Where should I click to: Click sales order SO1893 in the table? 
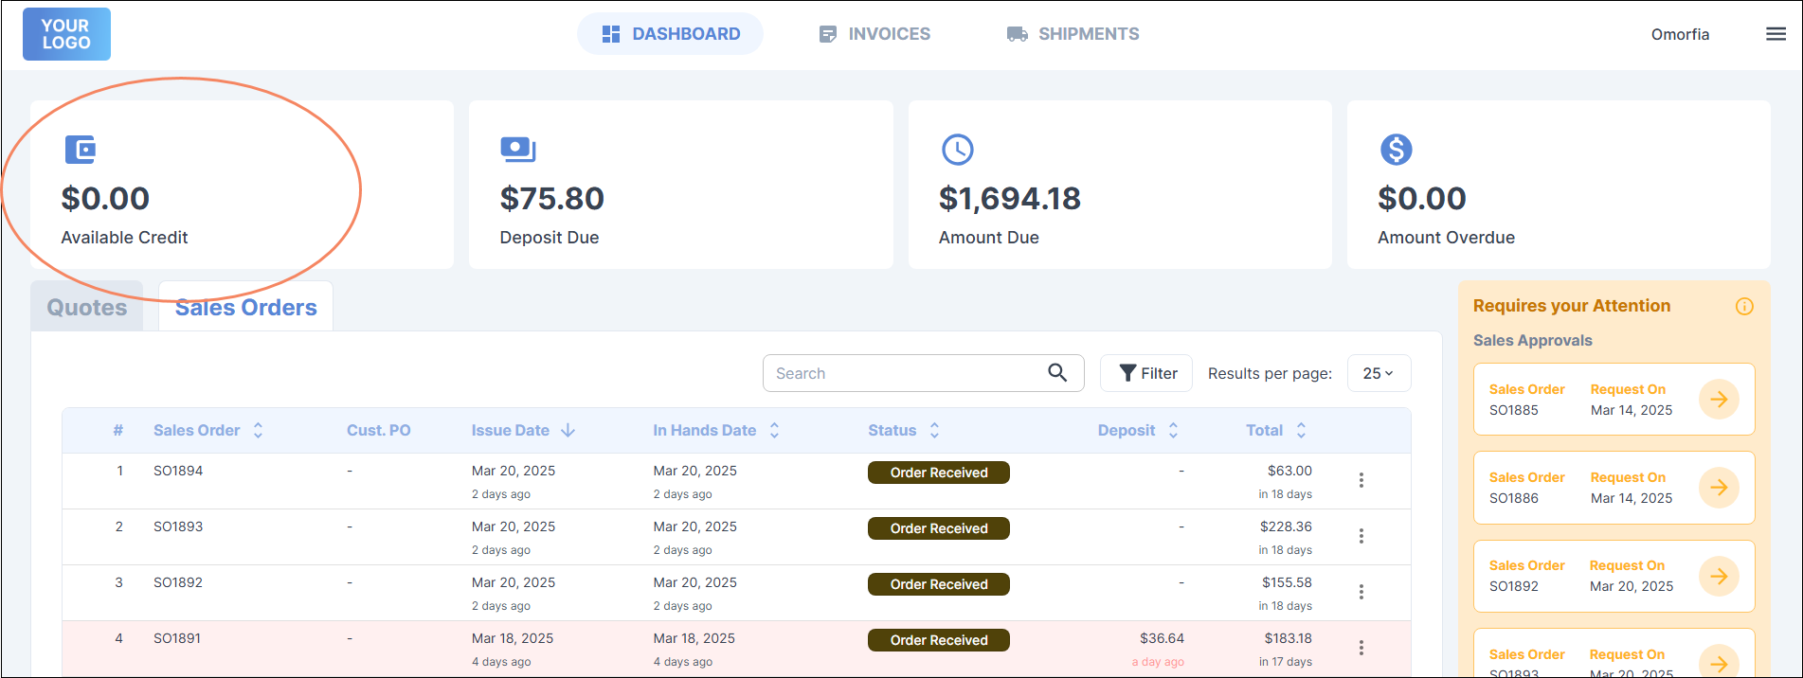(178, 526)
